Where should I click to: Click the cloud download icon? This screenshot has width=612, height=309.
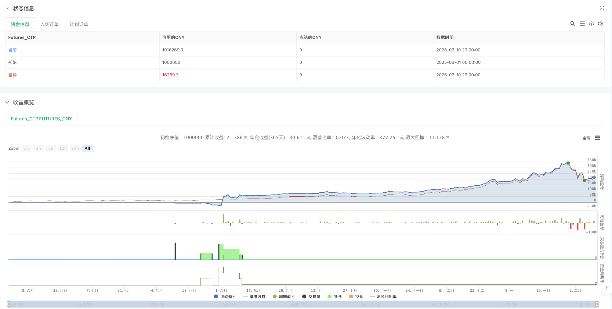(x=591, y=23)
